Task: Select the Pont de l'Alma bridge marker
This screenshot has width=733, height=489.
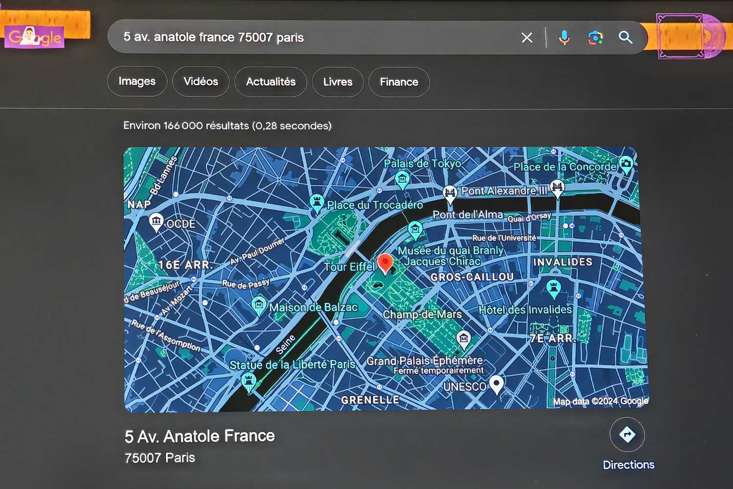Action: coord(450,195)
